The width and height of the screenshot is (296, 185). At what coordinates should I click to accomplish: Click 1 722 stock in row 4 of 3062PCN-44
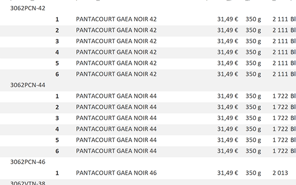[280, 129]
